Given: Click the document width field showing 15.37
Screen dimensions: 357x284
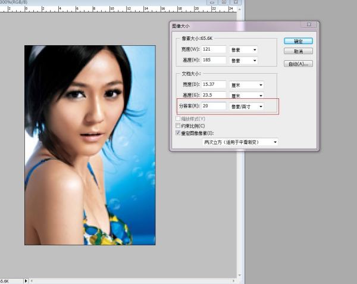Looking at the screenshot, I should [213, 85].
